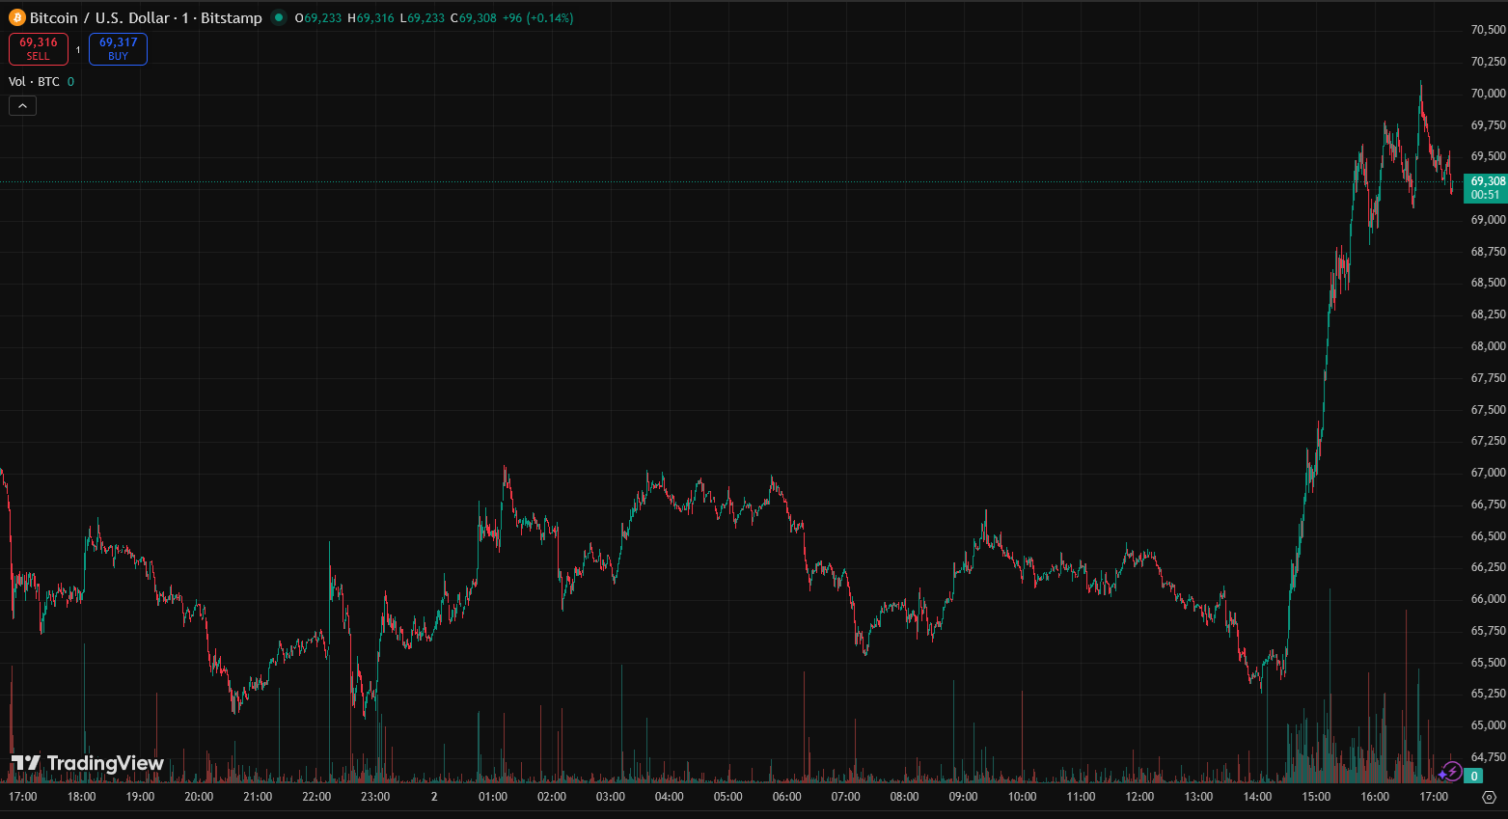
Task: Click the 19:00 time axis label
Action: (141, 797)
